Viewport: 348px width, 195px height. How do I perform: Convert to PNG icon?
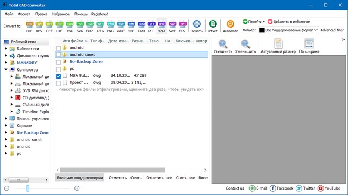point(110,27)
